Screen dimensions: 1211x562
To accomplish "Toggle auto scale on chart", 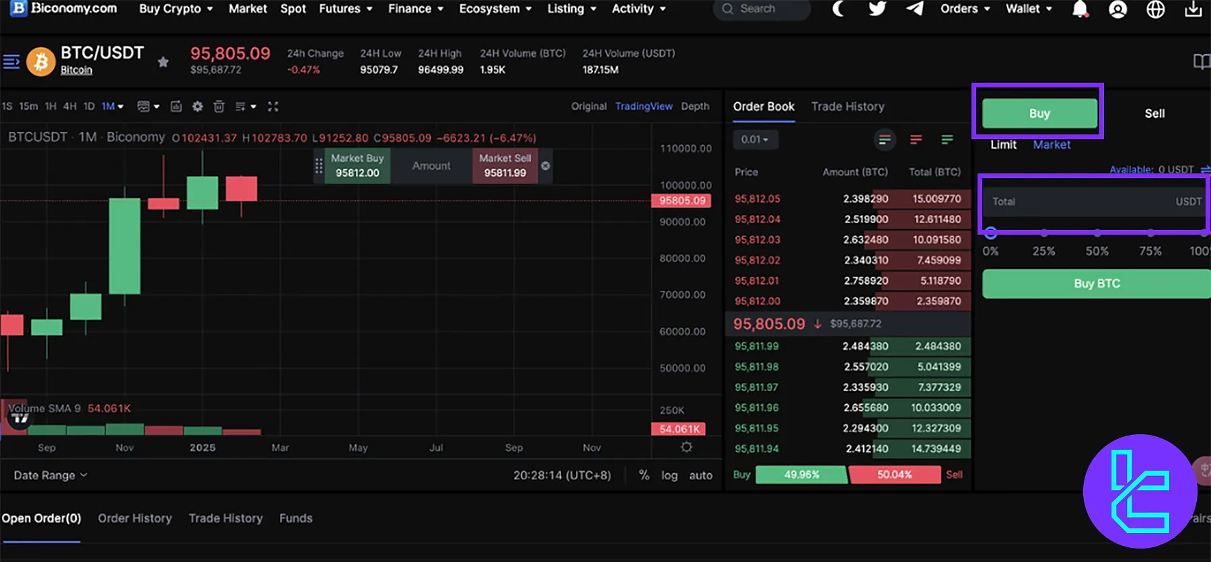I will point(700,475).
